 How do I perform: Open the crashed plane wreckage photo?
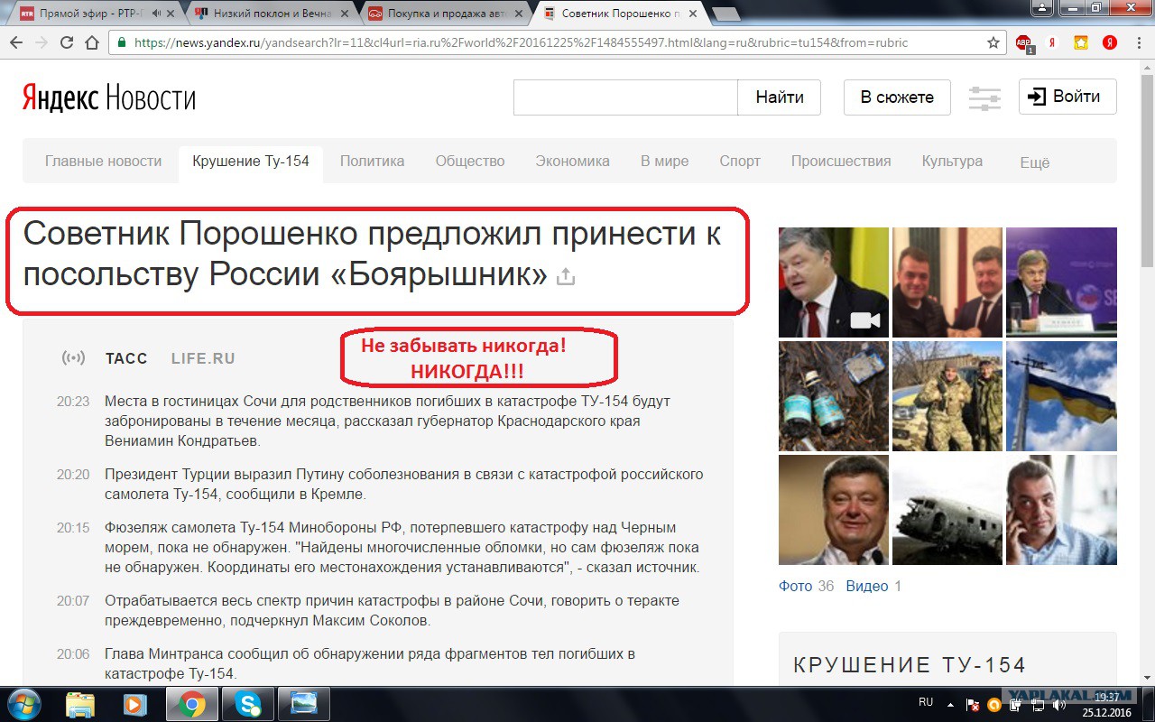pos(947,510)
